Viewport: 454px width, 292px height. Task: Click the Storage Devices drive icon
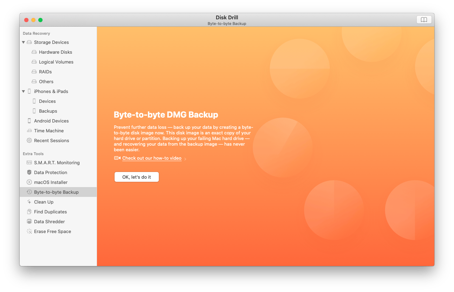29,42
